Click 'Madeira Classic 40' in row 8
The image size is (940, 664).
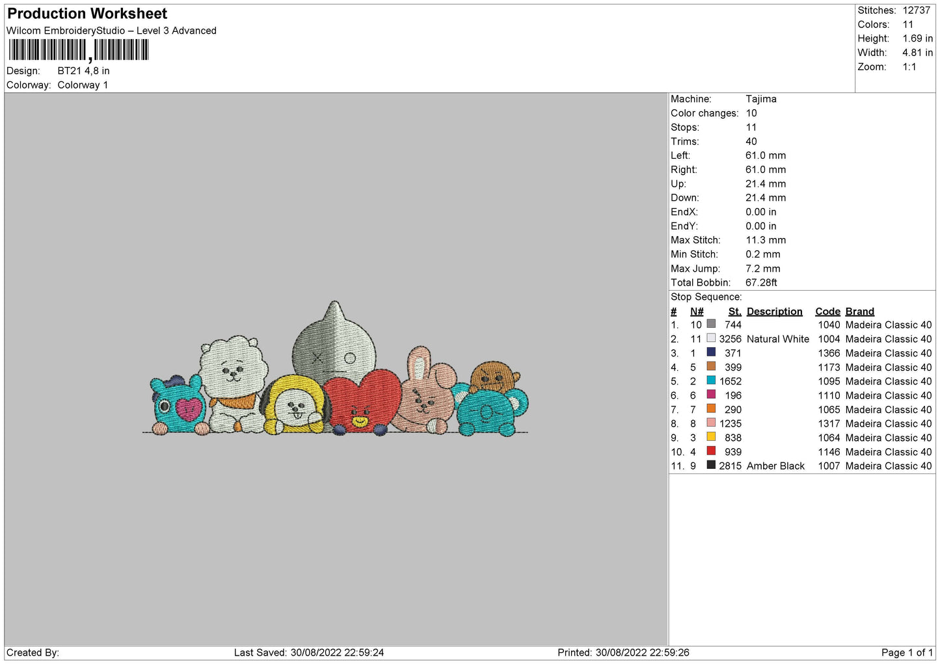[x=888, y=423]
